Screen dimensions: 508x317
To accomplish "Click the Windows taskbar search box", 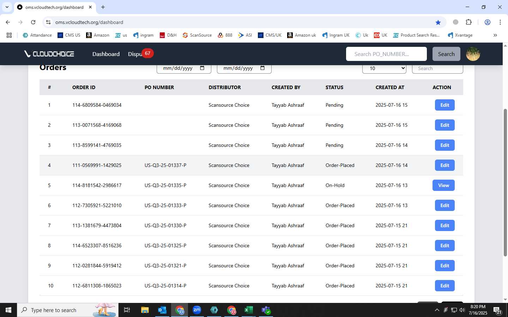I will pyautogui.click(x=68, y=310).
